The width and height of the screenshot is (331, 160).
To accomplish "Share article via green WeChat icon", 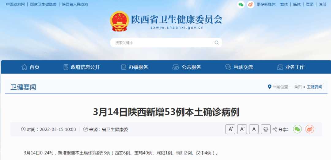I will (297, 129).
